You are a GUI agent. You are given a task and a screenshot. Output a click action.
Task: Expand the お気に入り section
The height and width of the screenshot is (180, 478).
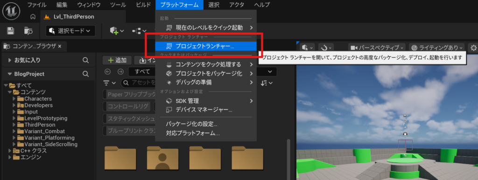click(x=10, y=60)
